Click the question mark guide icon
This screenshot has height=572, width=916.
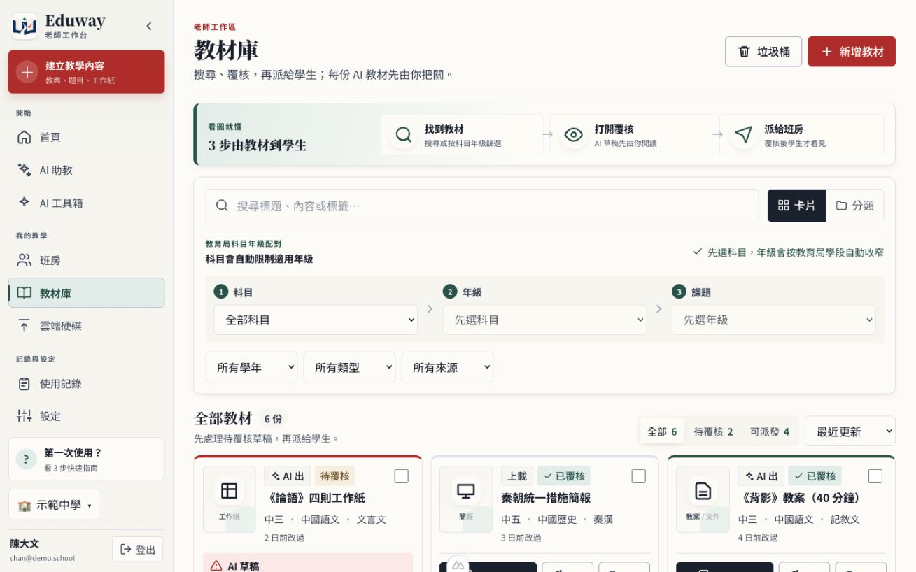tap(27, 459)
